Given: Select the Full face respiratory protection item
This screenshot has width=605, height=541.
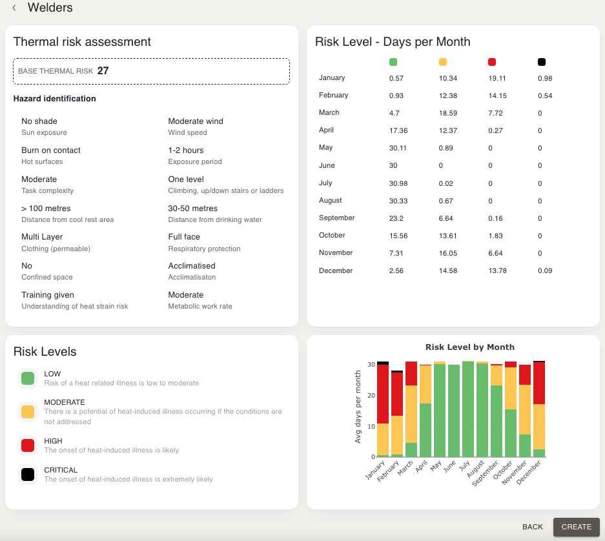Looking at the screenshot, I should coord(204,242).
